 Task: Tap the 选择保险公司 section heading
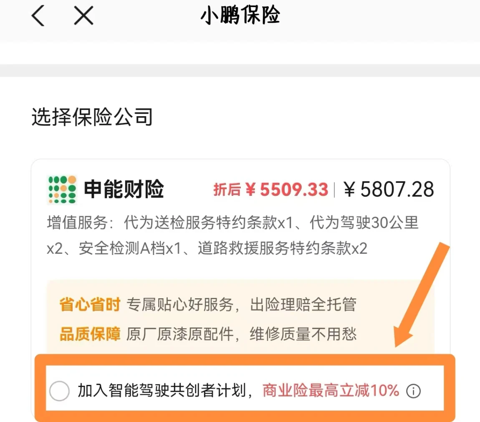92,117
